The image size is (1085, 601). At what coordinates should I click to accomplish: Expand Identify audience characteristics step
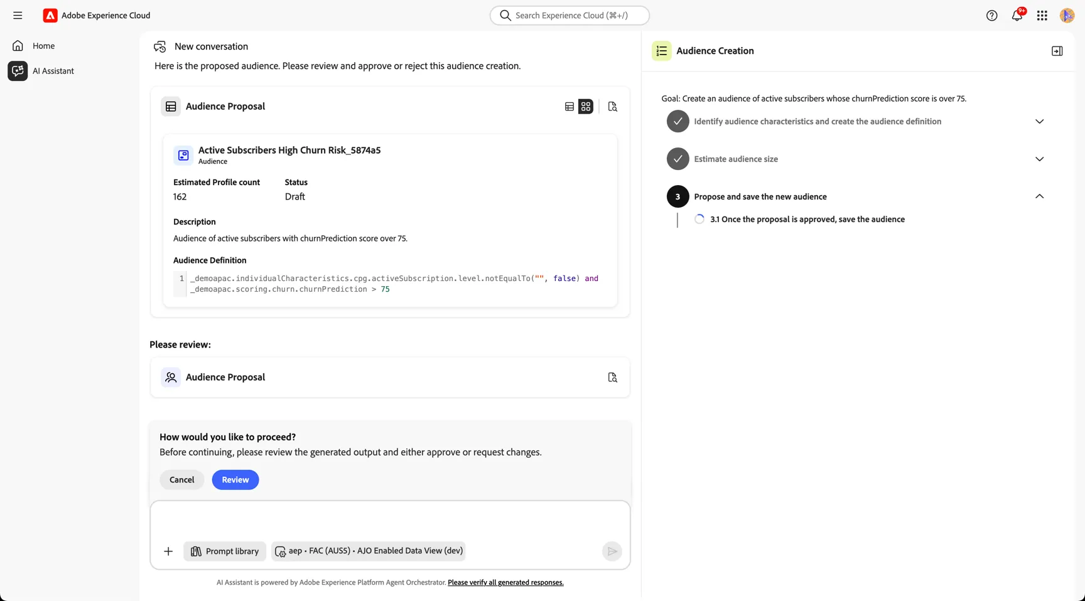[x=1040, y=122]
